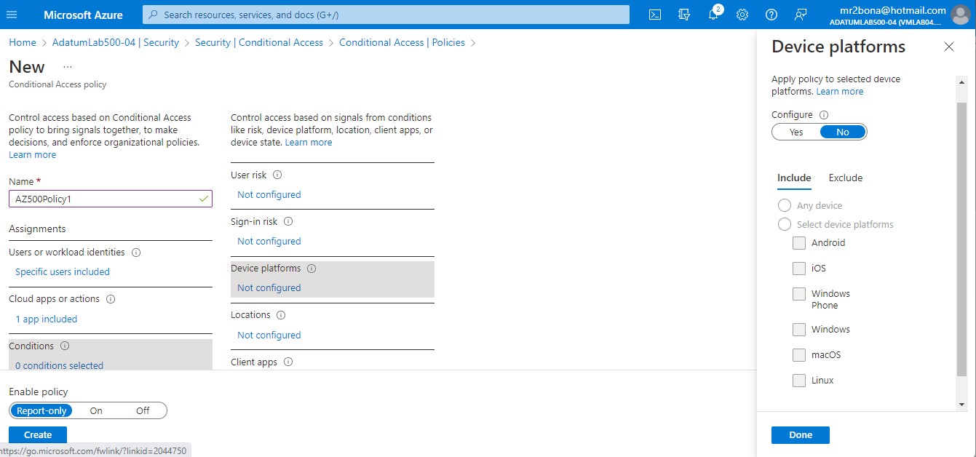Click the Create button
Viewport: 976px width, 457px height.
click(x=37, y=434)
